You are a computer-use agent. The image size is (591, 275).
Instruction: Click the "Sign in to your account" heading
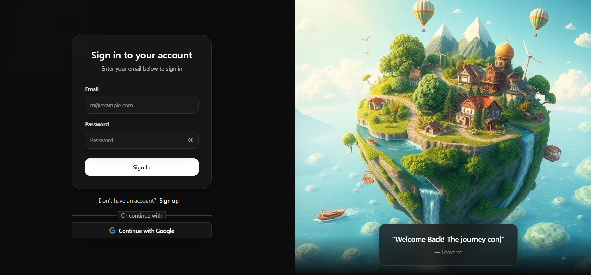click(142, 55)
